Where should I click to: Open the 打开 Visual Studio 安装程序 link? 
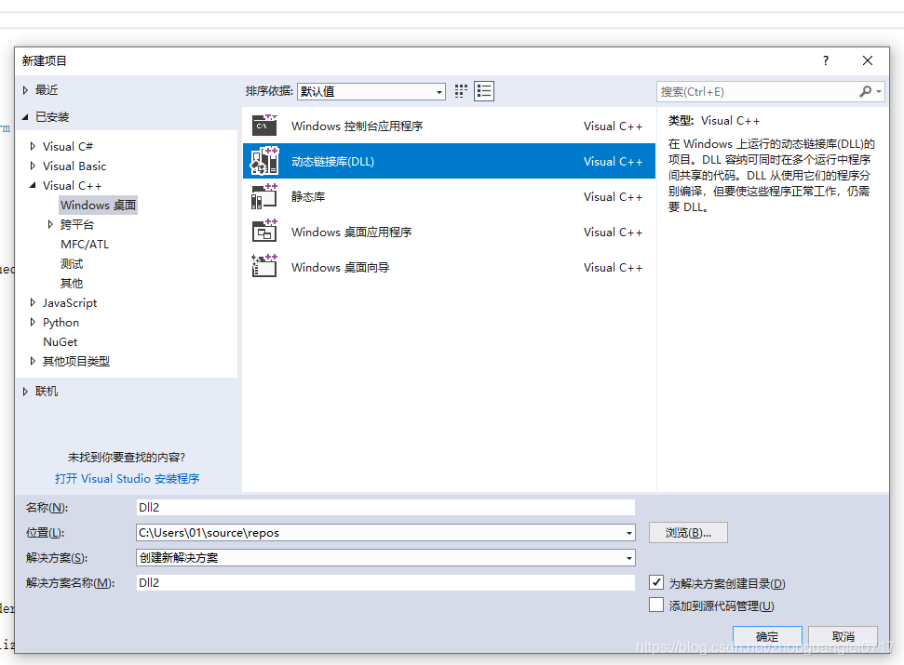(127, 478)
